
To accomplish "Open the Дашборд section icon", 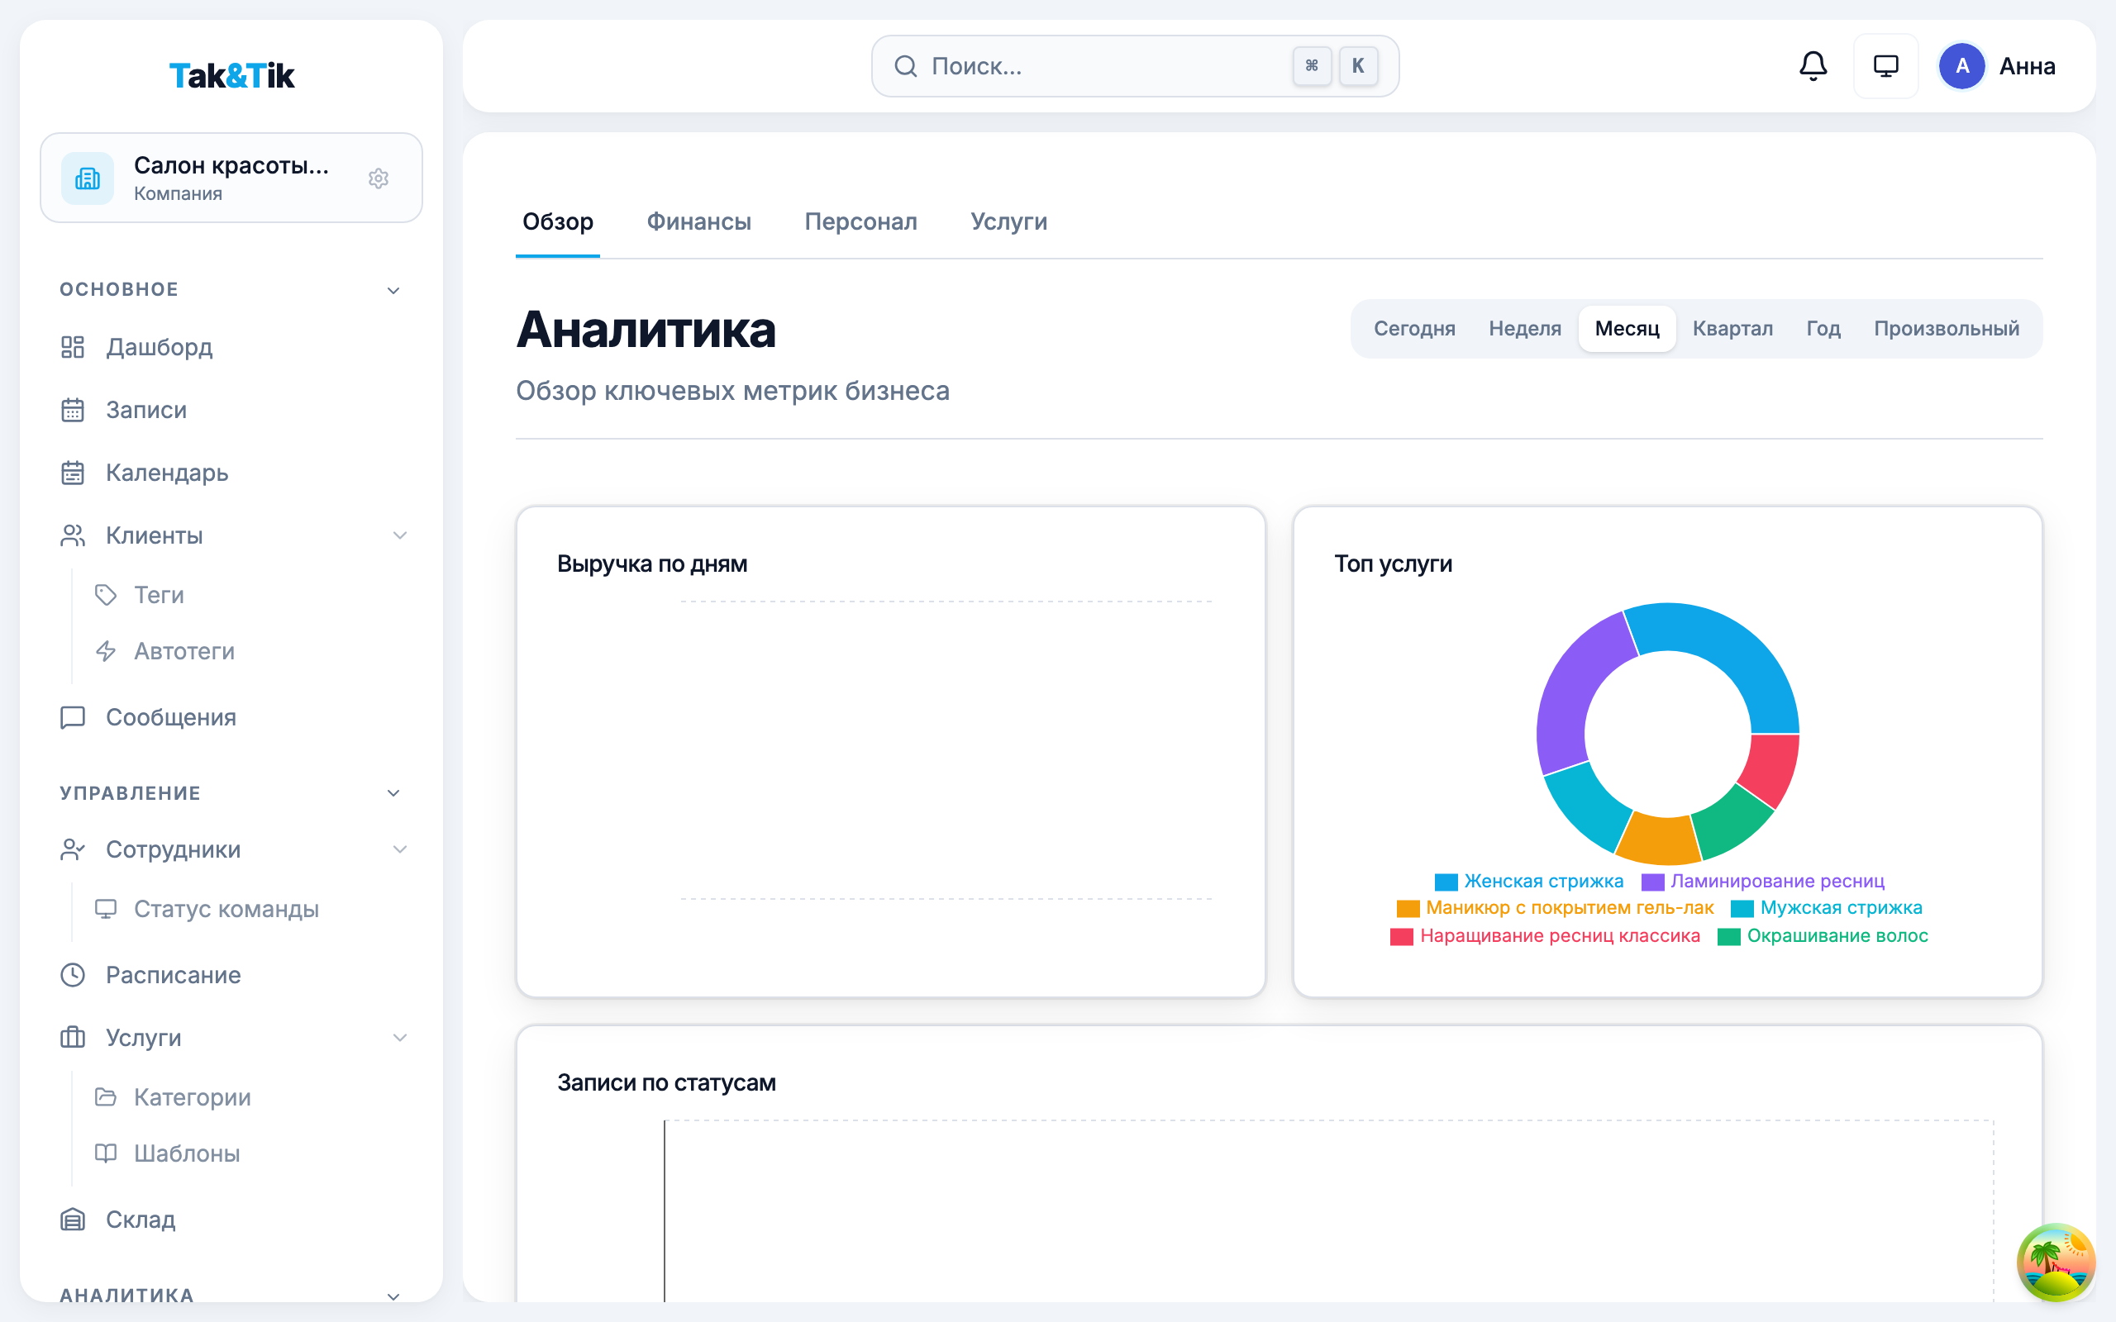I will pos(74,347).
